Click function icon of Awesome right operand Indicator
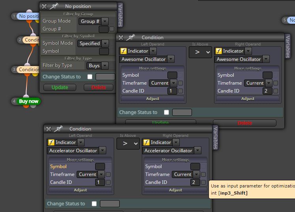This screenshot has width=295, height=212. point(219,51)
